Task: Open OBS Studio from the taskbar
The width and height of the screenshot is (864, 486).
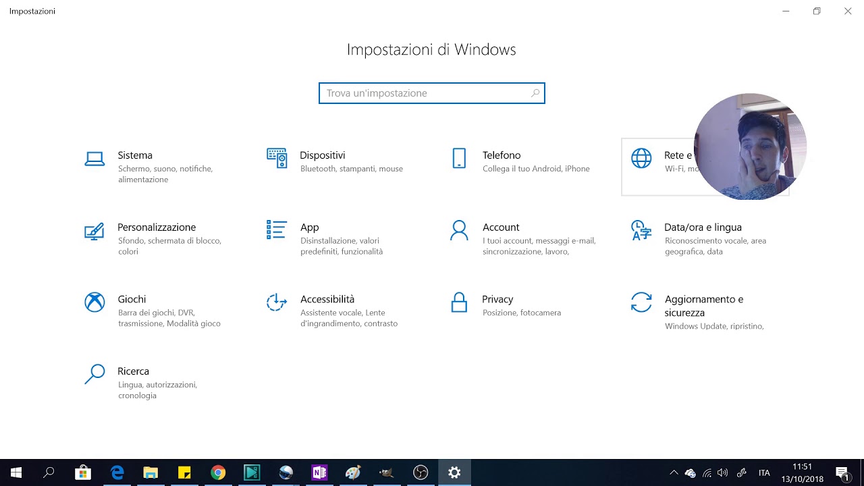Action: click(x=421, y=473)
